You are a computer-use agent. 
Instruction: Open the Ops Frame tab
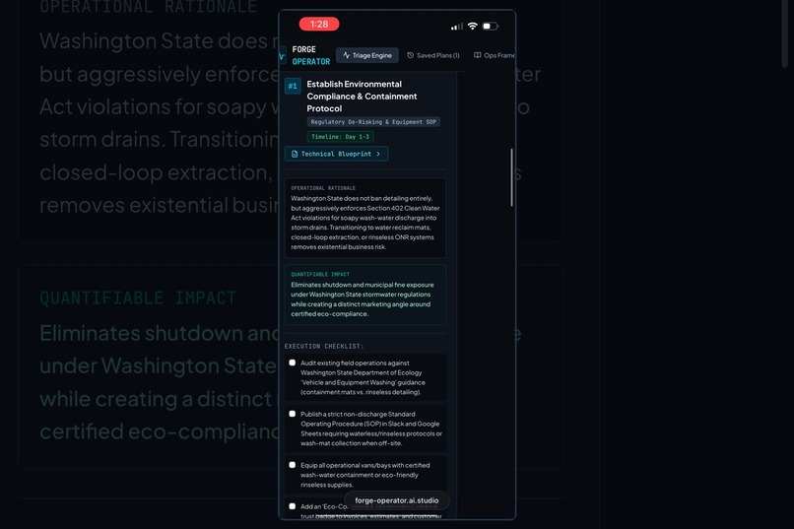click(x=495, y=55)
